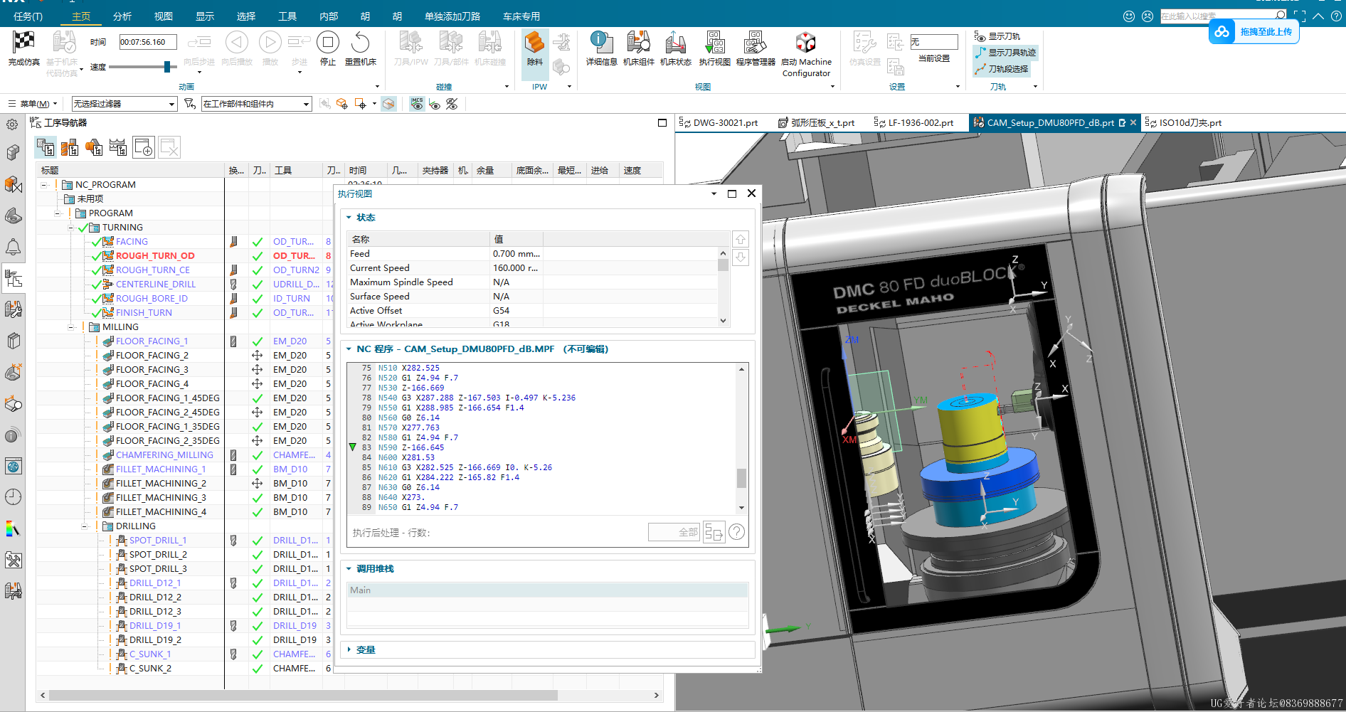The height and width of the screenshot is (712, 1346).
Task: Click the Geometry View icon in the navigator
Action: tap(94, 147)
